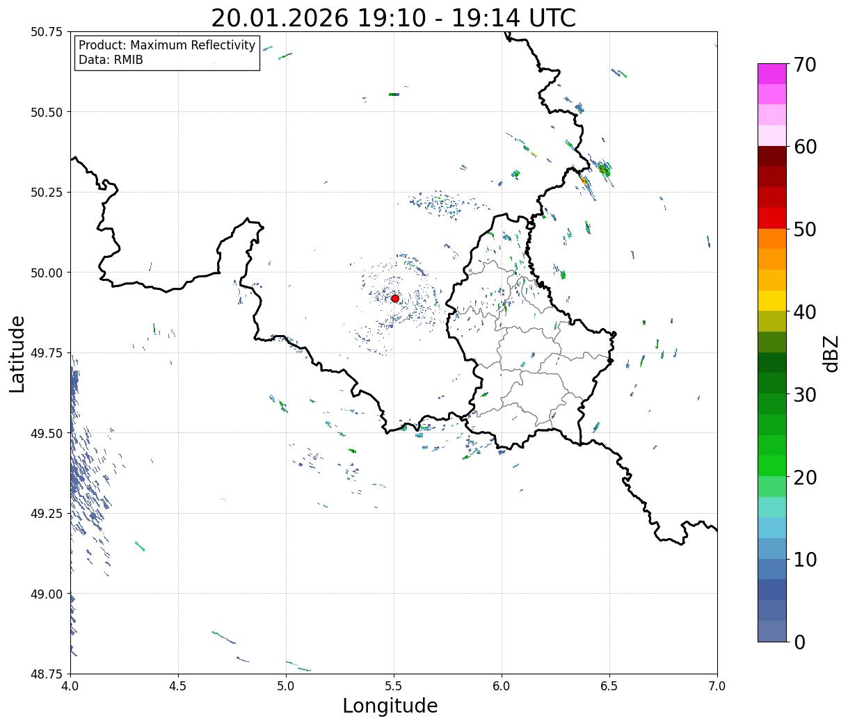This screenshot has width=848, height=723.
Task: Click the longitude tick label 6.5
Action: [609, 686]
